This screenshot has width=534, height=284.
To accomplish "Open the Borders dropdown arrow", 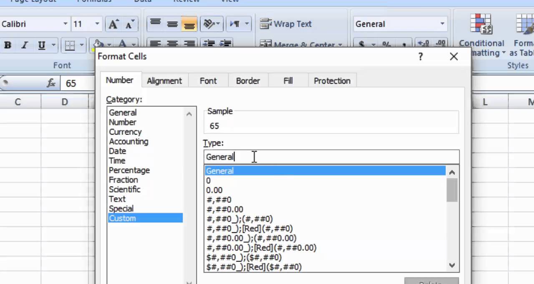I will (x=81, y=45).
